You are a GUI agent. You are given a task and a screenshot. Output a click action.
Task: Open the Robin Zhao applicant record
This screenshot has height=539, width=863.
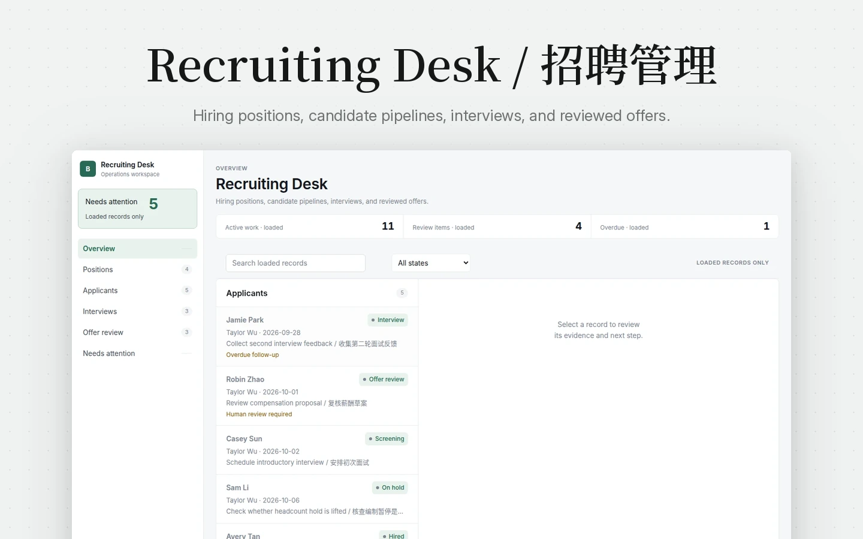[317, 396]
